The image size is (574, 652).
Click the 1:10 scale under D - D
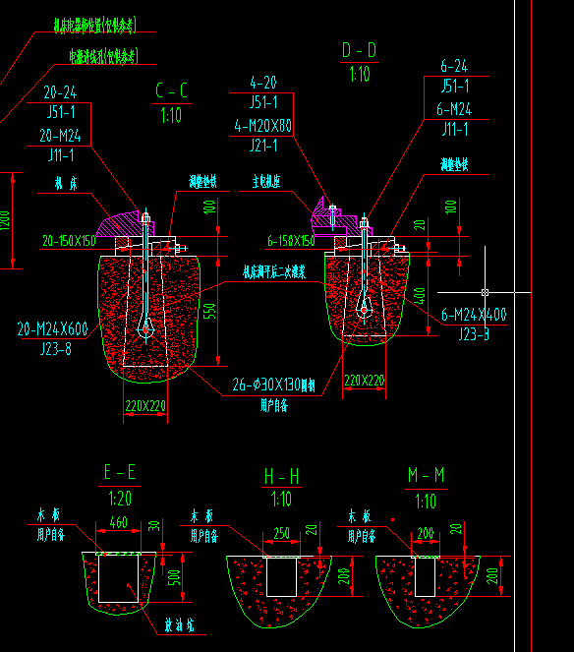coord(360,75)
